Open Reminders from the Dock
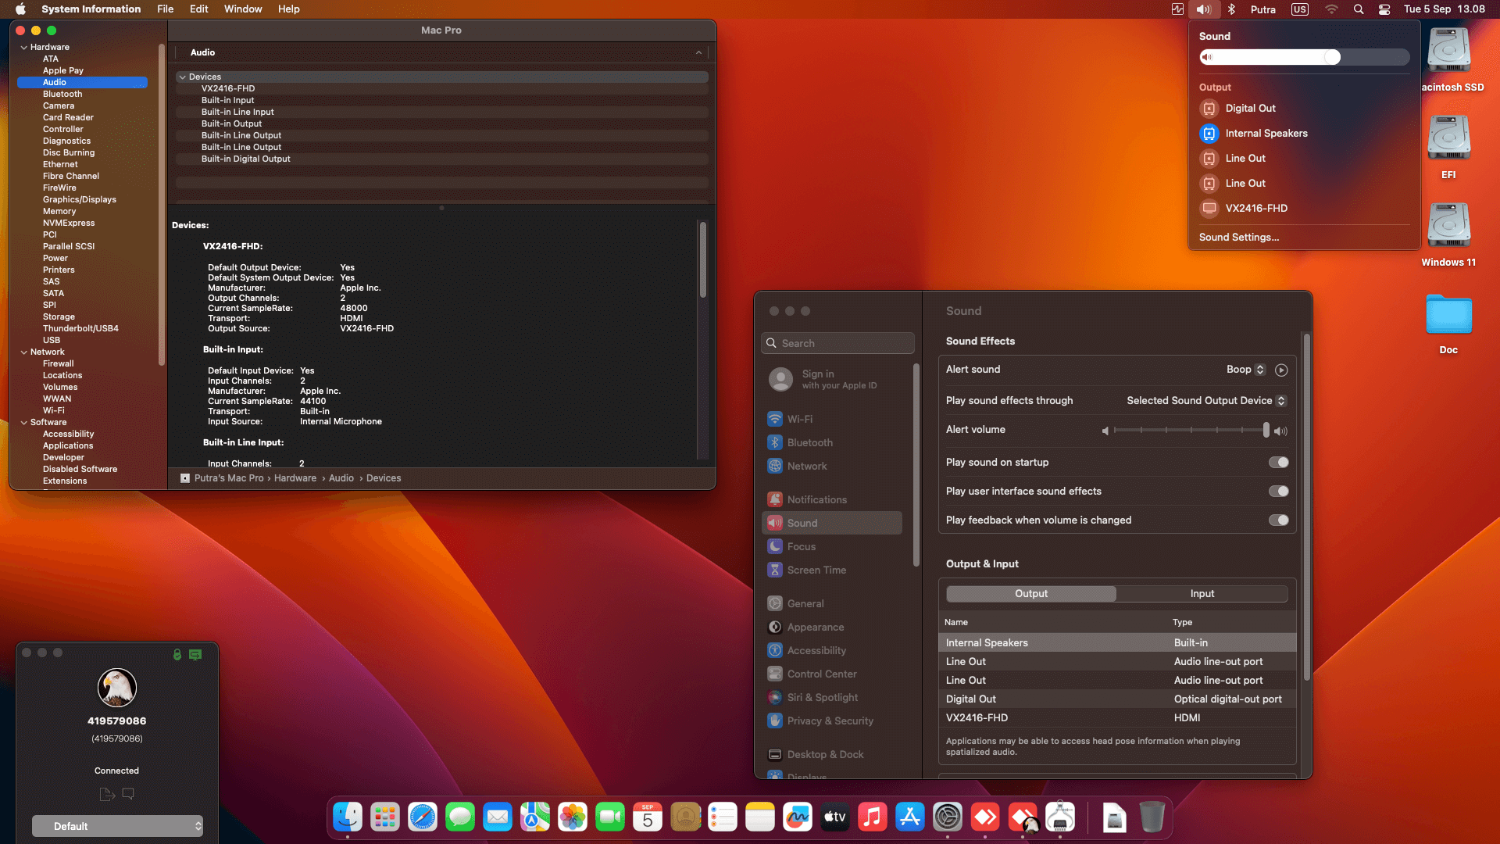The height and width of the screenshot is (844, 1500). (x=723, y=817)
